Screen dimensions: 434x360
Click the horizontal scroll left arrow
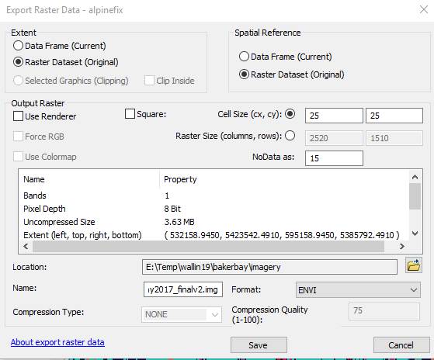[x=26, y=246]
